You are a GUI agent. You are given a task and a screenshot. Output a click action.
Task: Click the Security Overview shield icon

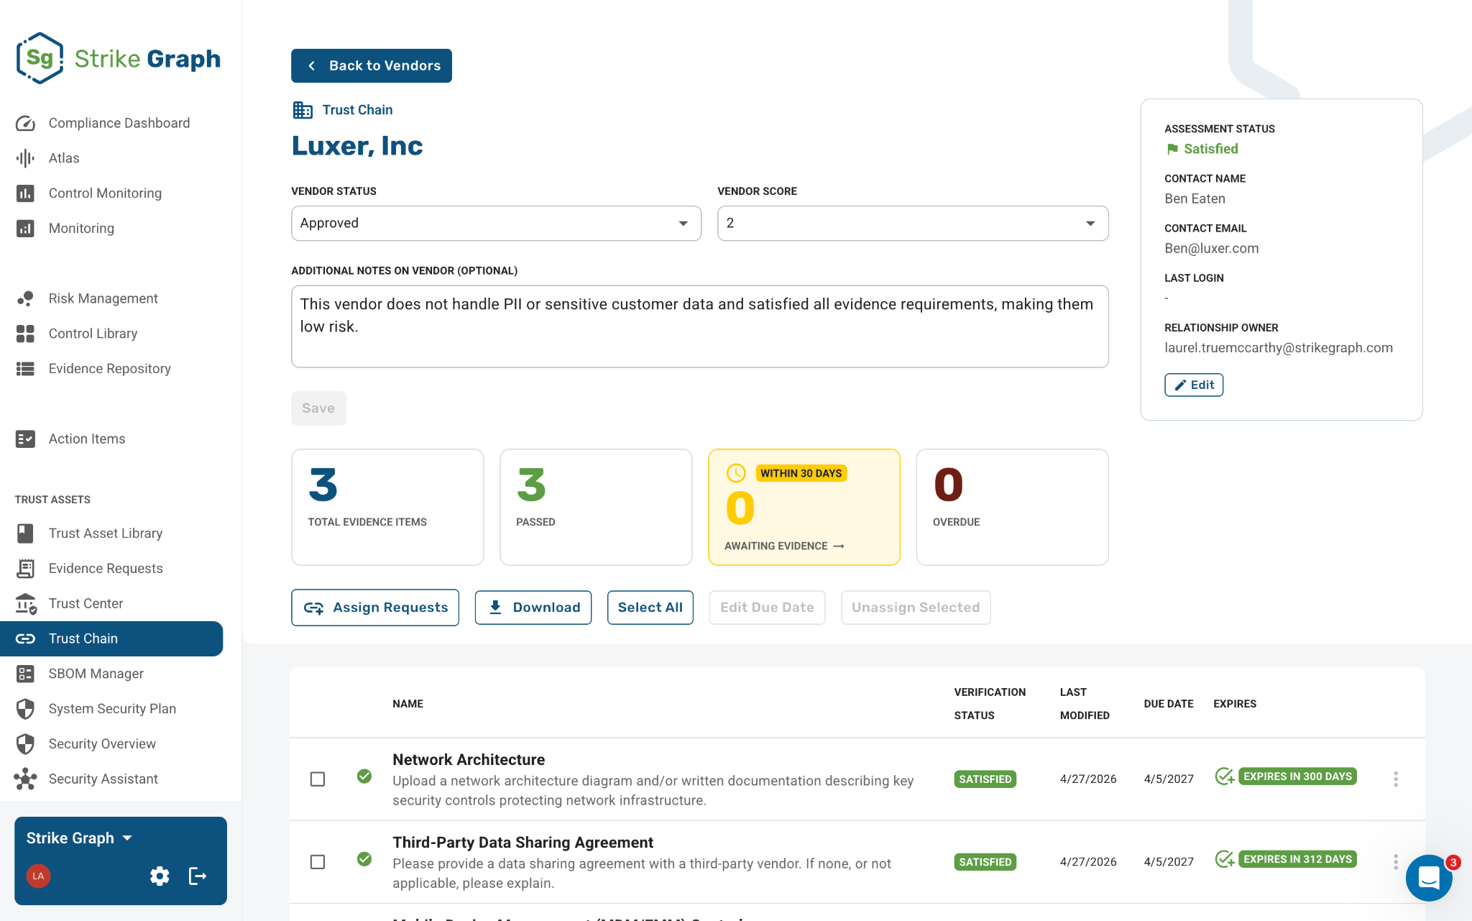point(25,744)
